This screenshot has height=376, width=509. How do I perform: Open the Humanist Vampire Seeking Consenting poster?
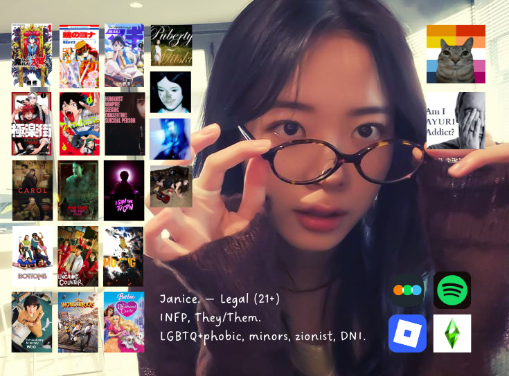(x=125, y=124)
